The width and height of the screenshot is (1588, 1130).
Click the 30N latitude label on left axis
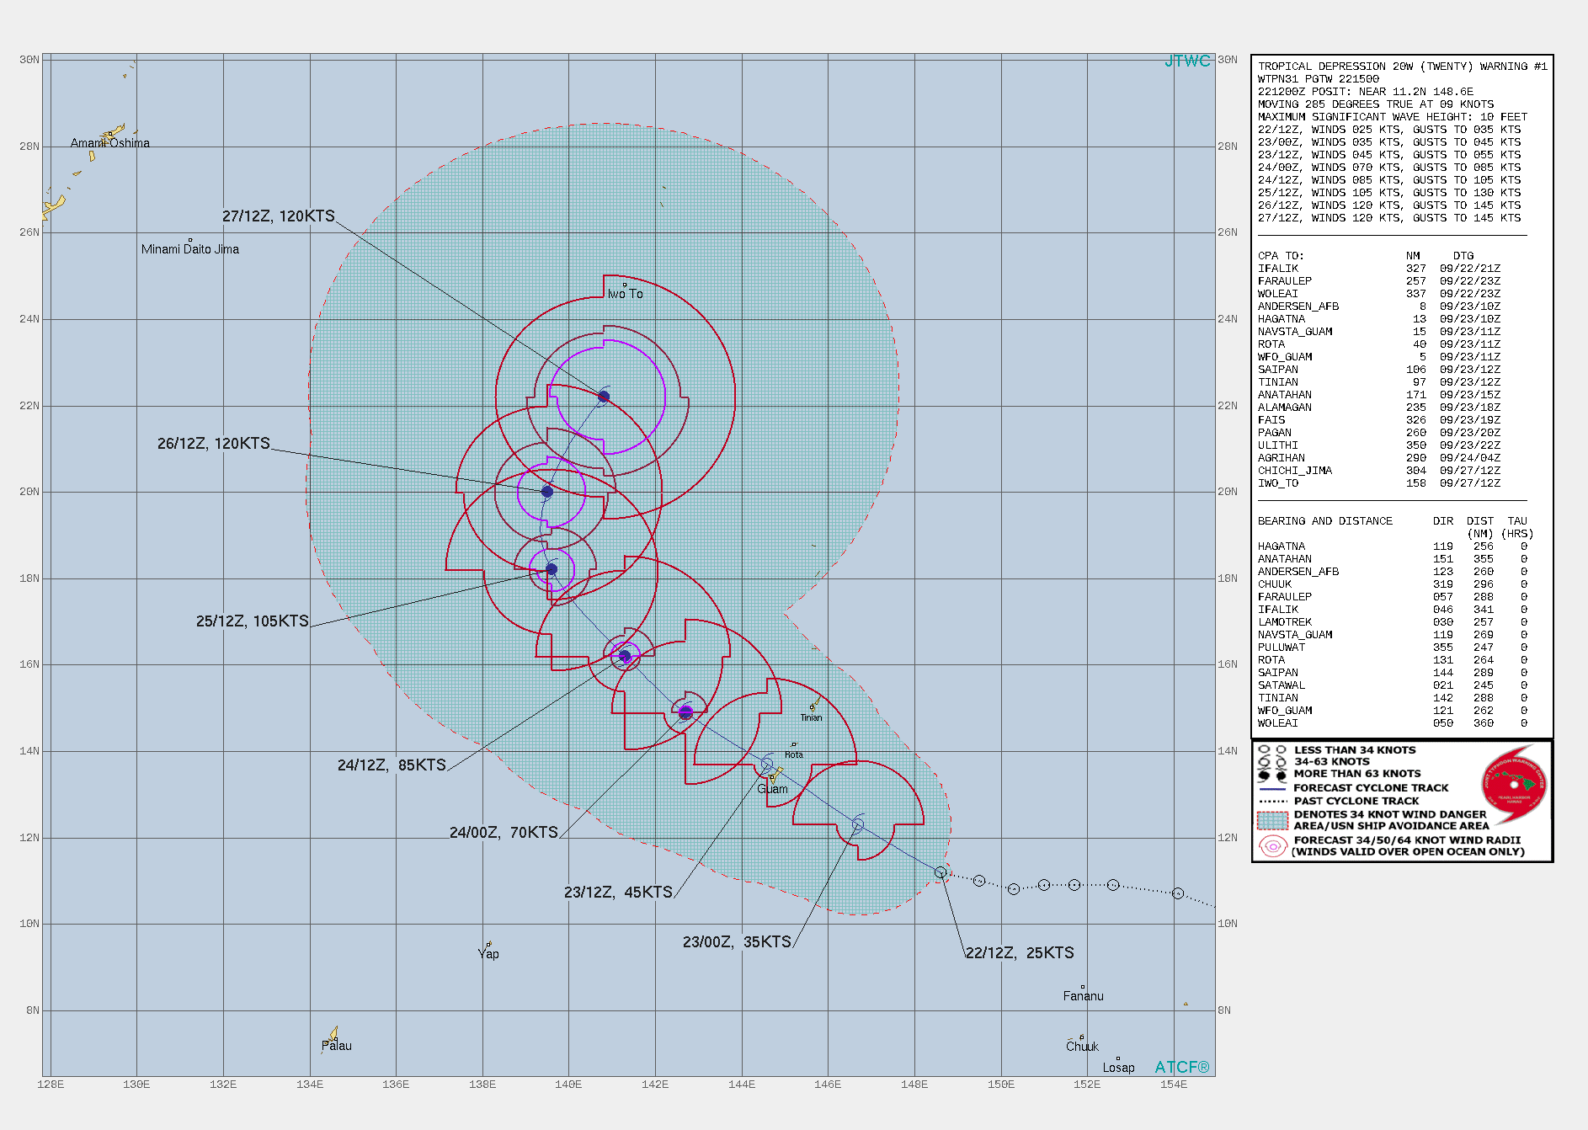pyautogui.click(x=29, y=60)
